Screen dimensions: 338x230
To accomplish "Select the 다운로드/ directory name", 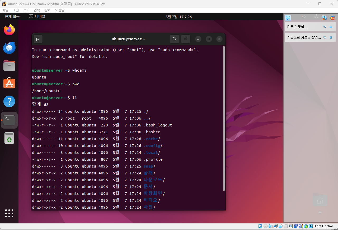I will 154,180.
